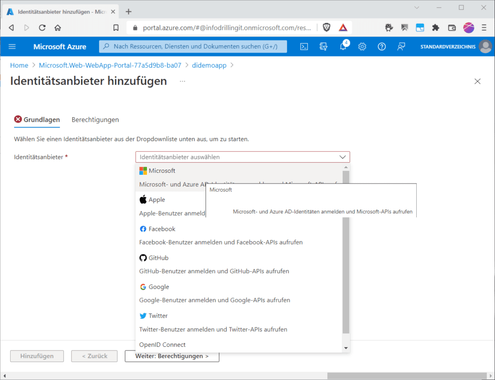Open the help question mark icon
Image resolution: width=495 pixels, height=380 pixels.
382,47
